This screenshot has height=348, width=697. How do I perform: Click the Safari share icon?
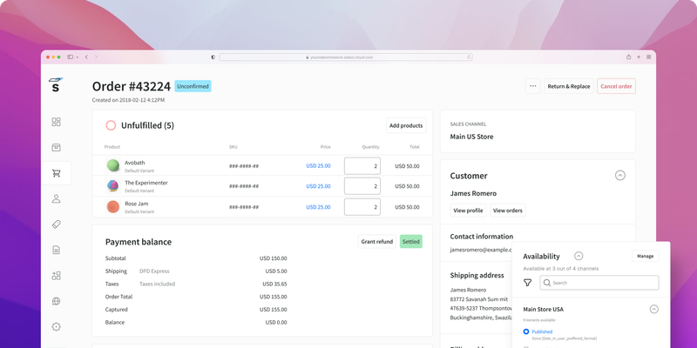[628, 57]
